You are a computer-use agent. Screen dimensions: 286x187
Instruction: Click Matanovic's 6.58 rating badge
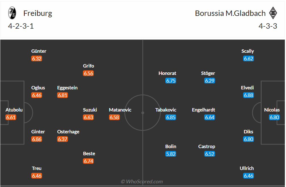[x=114, y=117]
